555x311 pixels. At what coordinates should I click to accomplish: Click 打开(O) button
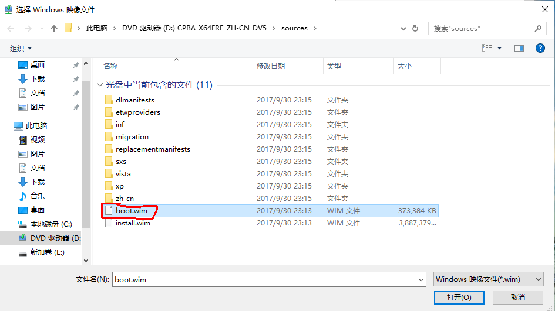(459, 298)
